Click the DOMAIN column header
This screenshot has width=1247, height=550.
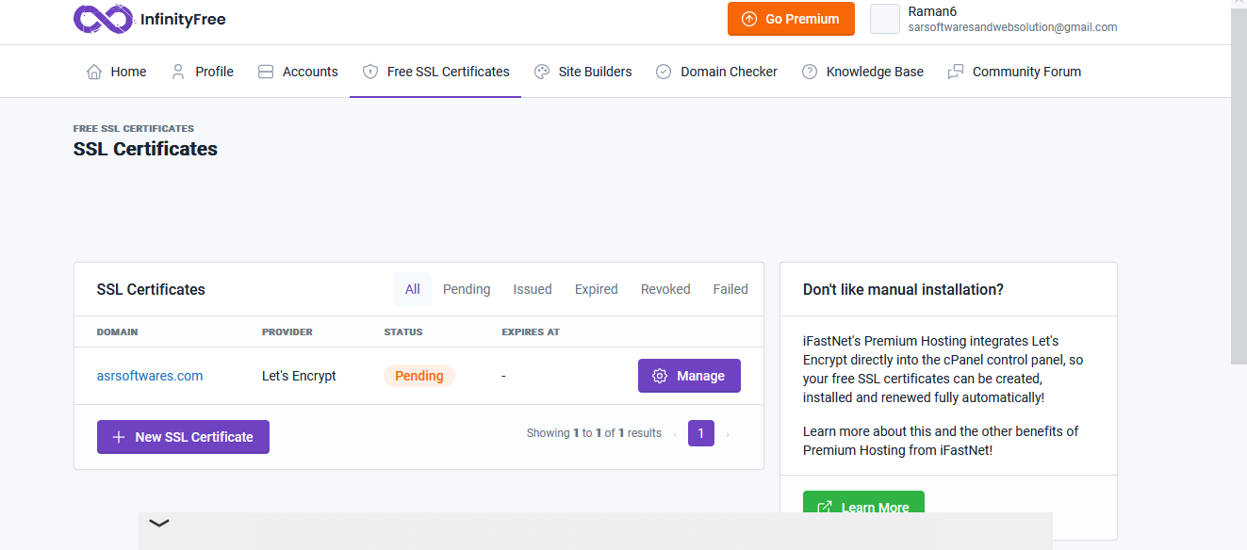[117, 332]
